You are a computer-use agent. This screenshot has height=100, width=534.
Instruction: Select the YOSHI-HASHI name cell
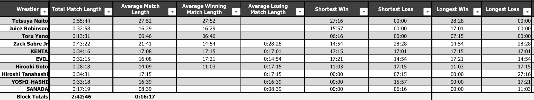point(24,82)
